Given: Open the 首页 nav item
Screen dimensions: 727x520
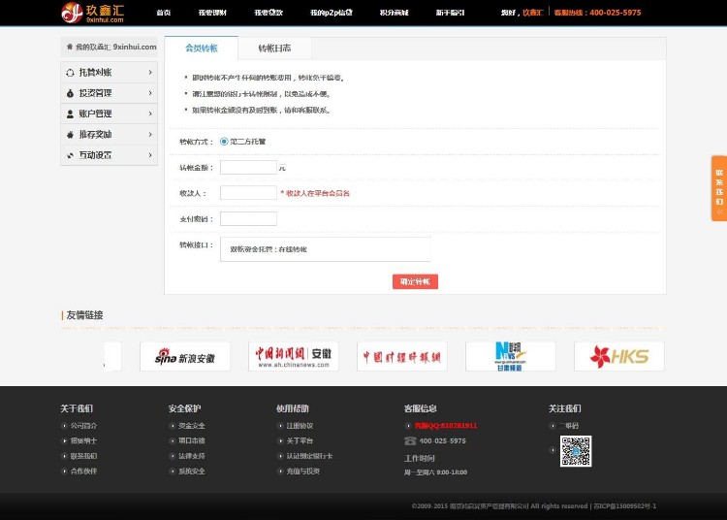Looking at the screenshot, I should (x=164, y=13).
